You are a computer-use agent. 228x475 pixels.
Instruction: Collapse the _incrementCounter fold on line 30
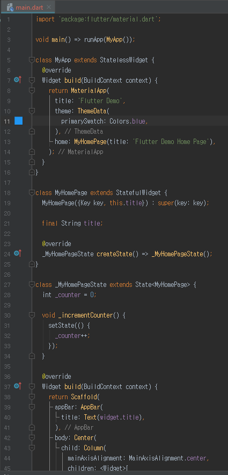point(32,315)
